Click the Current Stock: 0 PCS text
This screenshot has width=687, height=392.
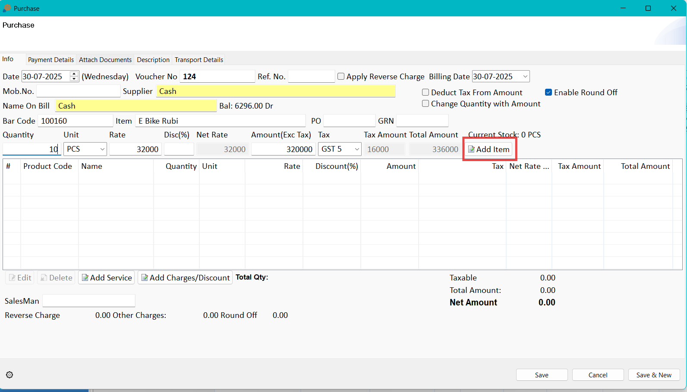(x=504, y=135)
